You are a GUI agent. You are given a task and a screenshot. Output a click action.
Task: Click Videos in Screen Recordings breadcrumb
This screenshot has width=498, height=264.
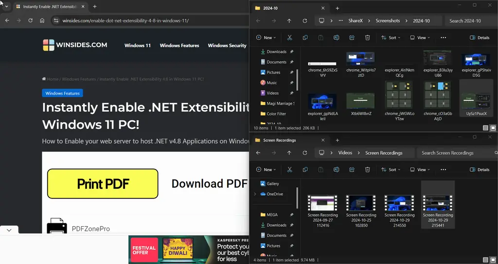[345, 153]
